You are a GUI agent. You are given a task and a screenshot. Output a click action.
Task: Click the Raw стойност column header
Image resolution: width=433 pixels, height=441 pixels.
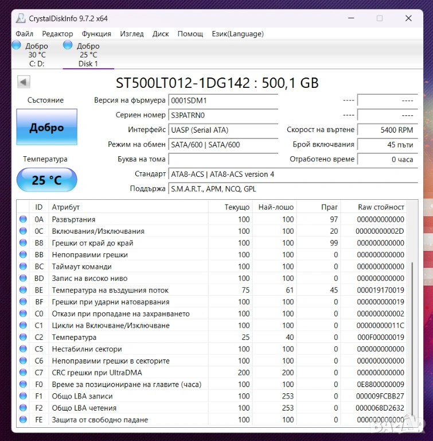(x=380, y=207)
